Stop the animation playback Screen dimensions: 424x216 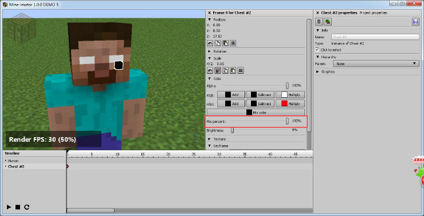click(18, 207)
